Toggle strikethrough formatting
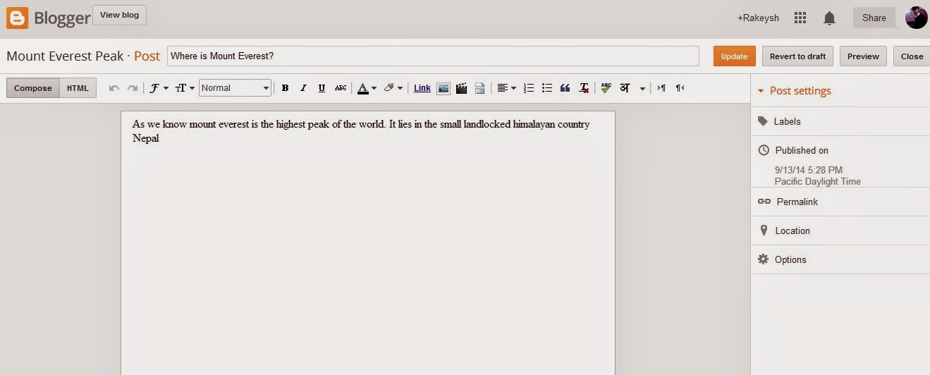Image resolution: width=930 pixels, height=375 pixels. click(341, 88)
